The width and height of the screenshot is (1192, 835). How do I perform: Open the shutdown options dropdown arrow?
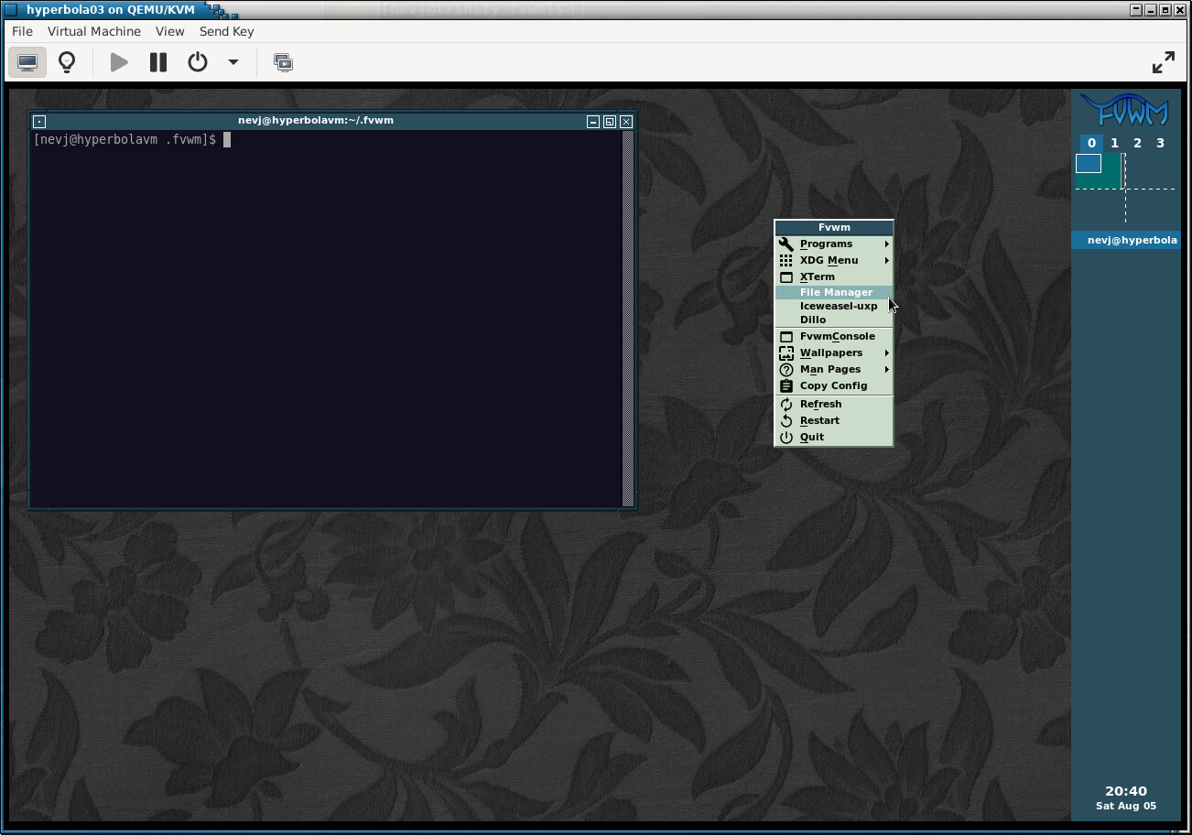233,62
